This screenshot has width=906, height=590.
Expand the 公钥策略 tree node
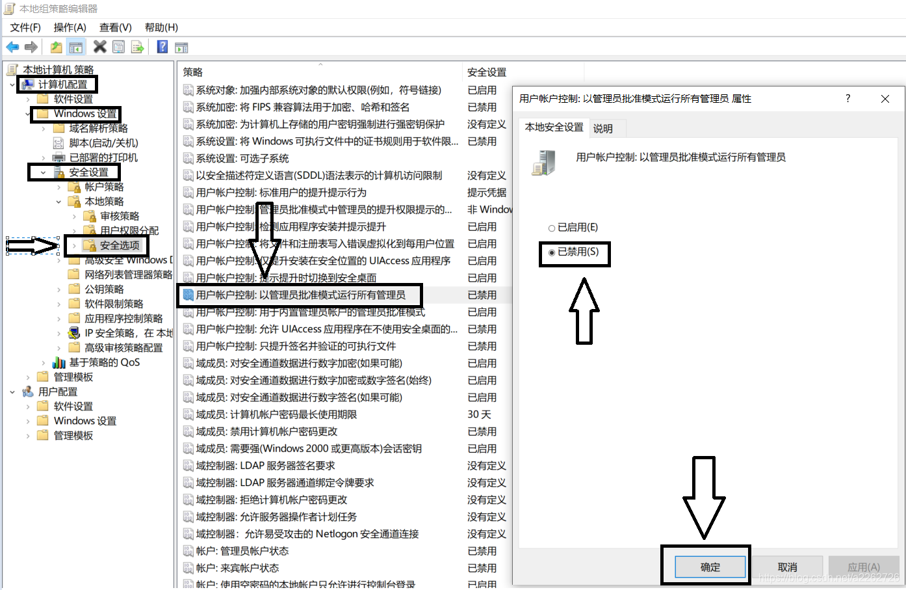(x=59, y=289)
